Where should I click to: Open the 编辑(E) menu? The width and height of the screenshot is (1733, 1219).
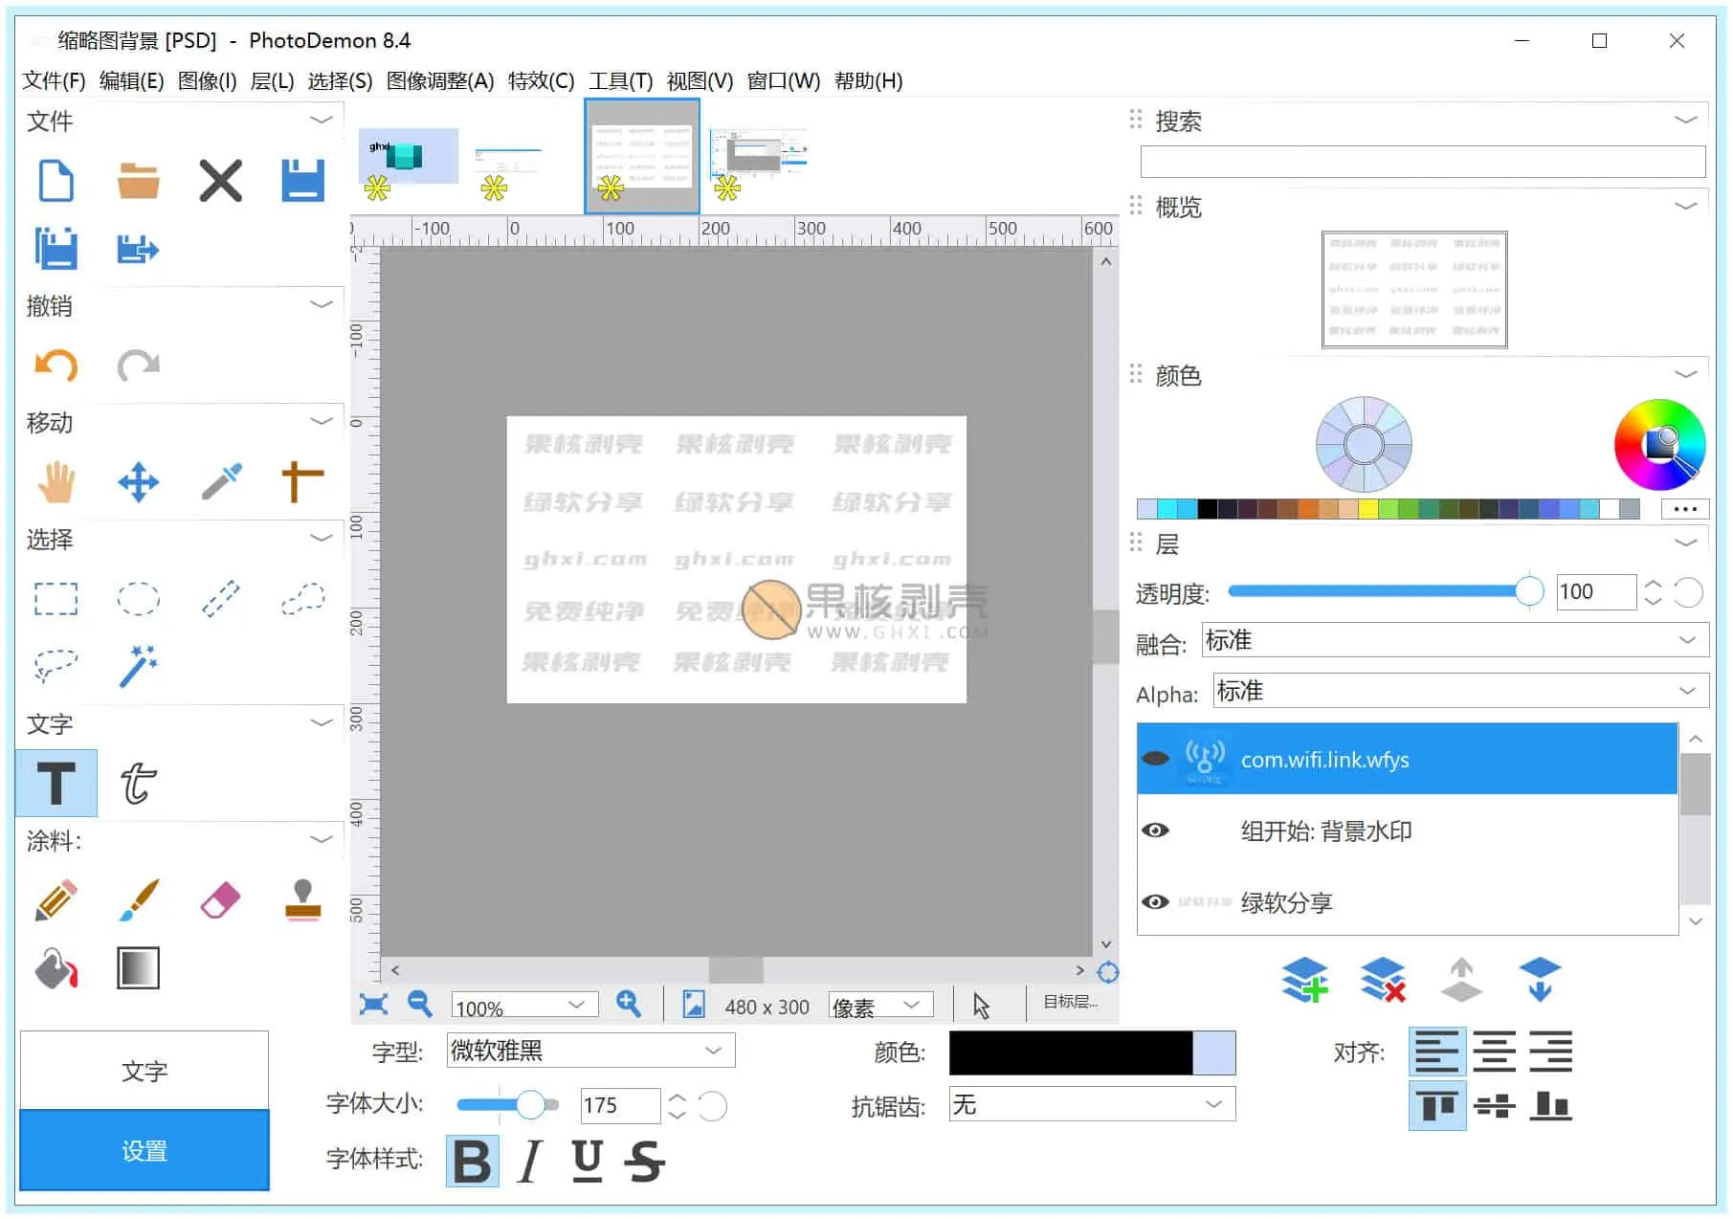[x=131, y=80]
